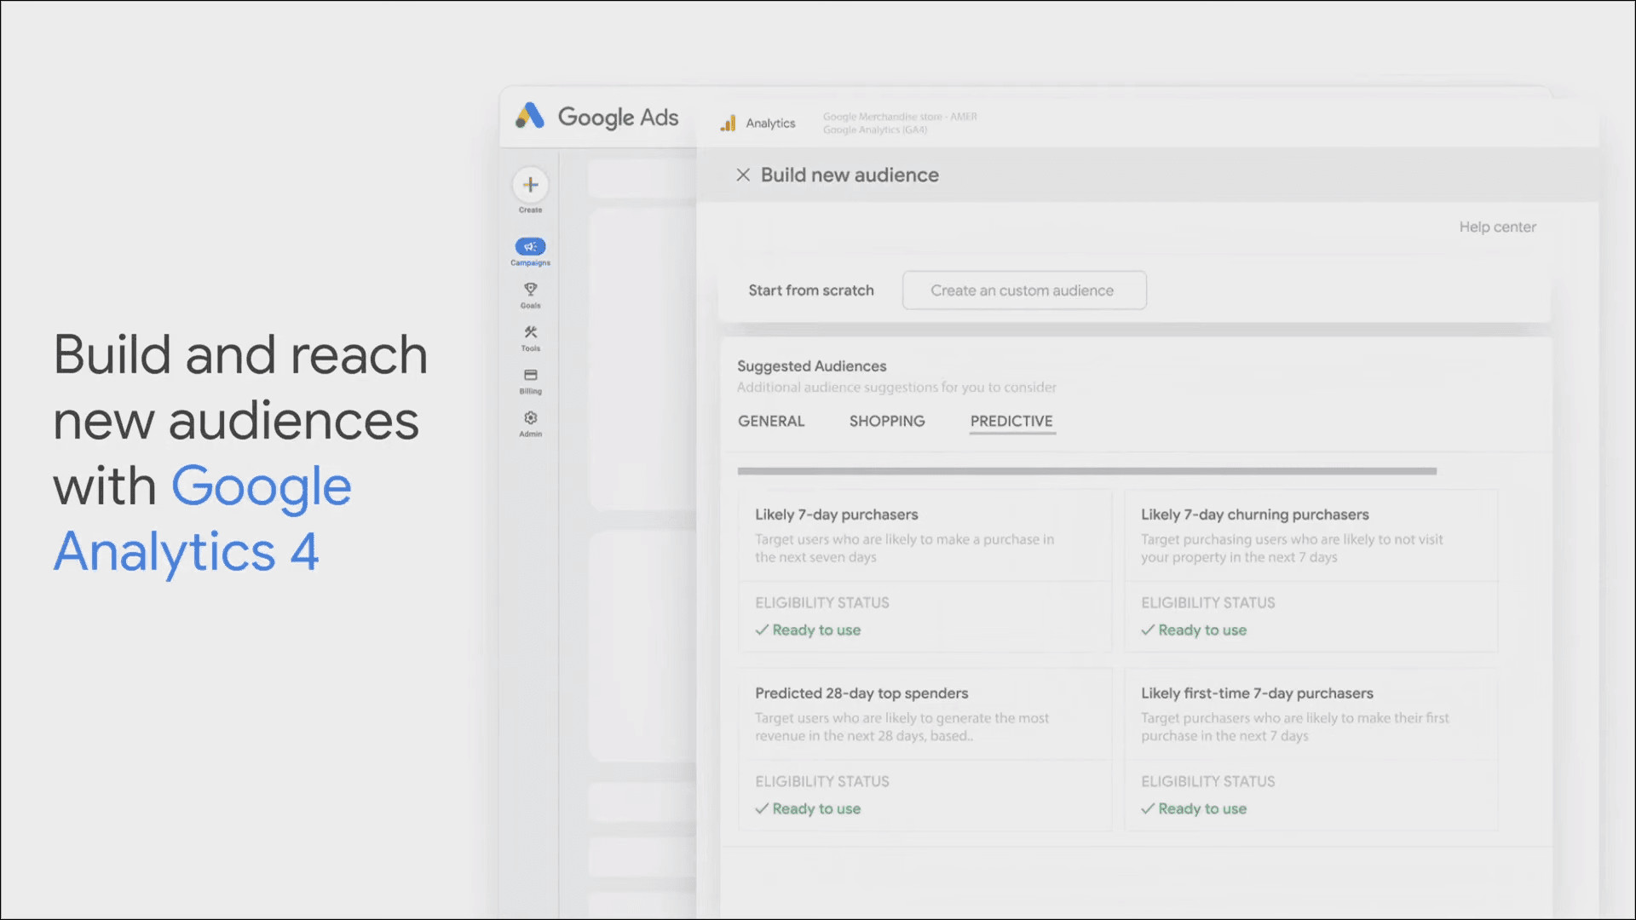Click the Analytics label in header
Image resolution: width=1636 pixels, height=920 pixels.
(770, 124)
